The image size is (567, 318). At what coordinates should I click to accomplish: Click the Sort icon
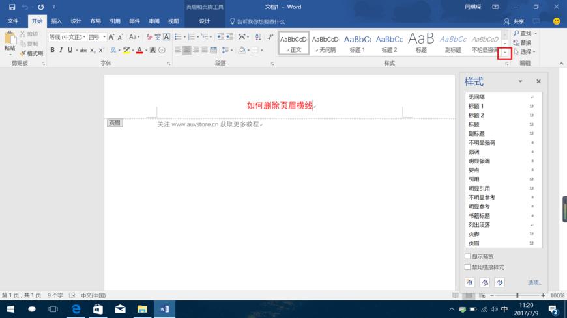(258, 37)
